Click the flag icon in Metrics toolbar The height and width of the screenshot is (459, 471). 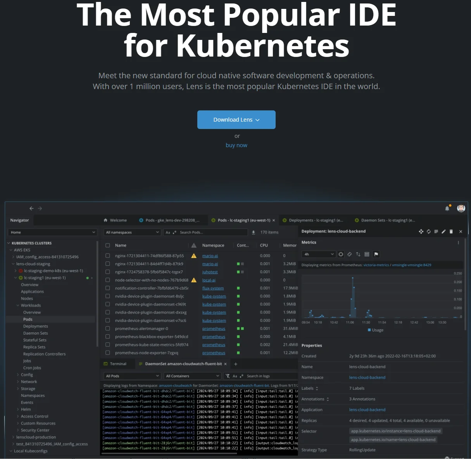pyautogui.click(x=376, y=254)
